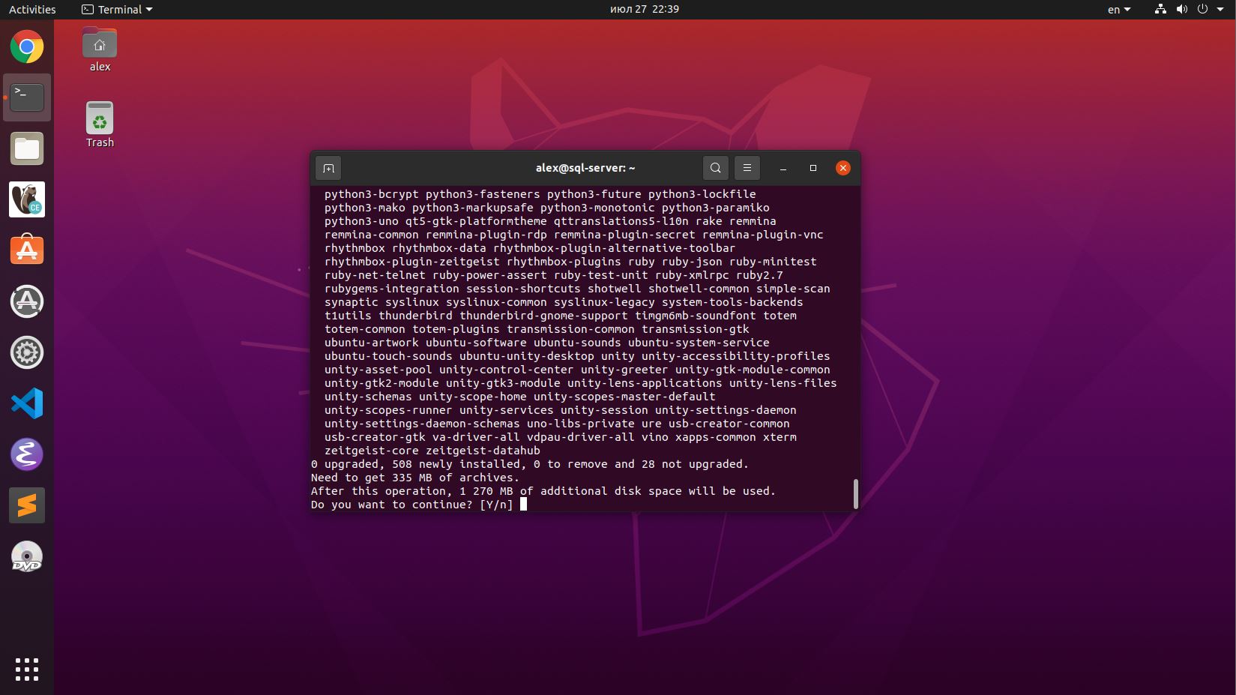Launch Emacs from the dock
This screenshot has height=695, width=1236.
27,454
